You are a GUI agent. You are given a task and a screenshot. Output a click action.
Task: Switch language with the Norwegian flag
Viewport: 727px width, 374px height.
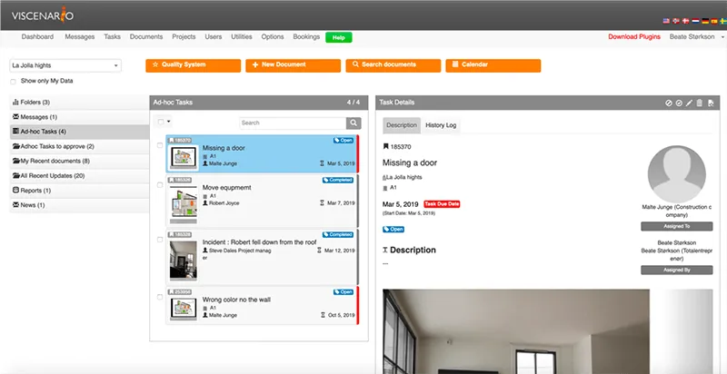tap(676, 21)
